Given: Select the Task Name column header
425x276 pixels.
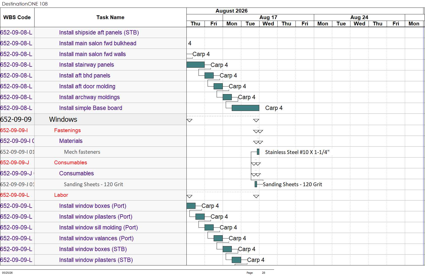Looking at the screenshot, I should 110,17.
